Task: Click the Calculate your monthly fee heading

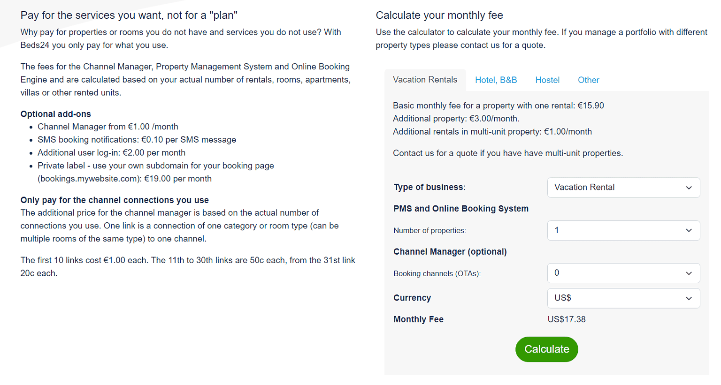Action: point(440,15)
